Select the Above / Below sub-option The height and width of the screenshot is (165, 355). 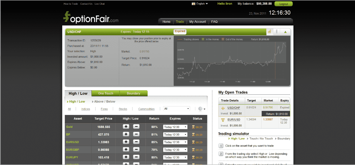coord(105,101)
